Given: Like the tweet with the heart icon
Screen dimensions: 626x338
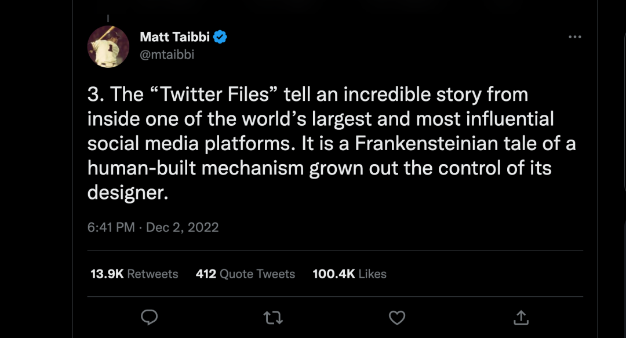Looking at the screenshot, I should (x=396, y=317).
